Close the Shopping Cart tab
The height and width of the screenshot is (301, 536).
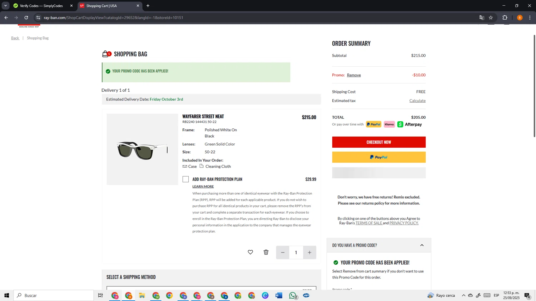click(x=138, y=6)
